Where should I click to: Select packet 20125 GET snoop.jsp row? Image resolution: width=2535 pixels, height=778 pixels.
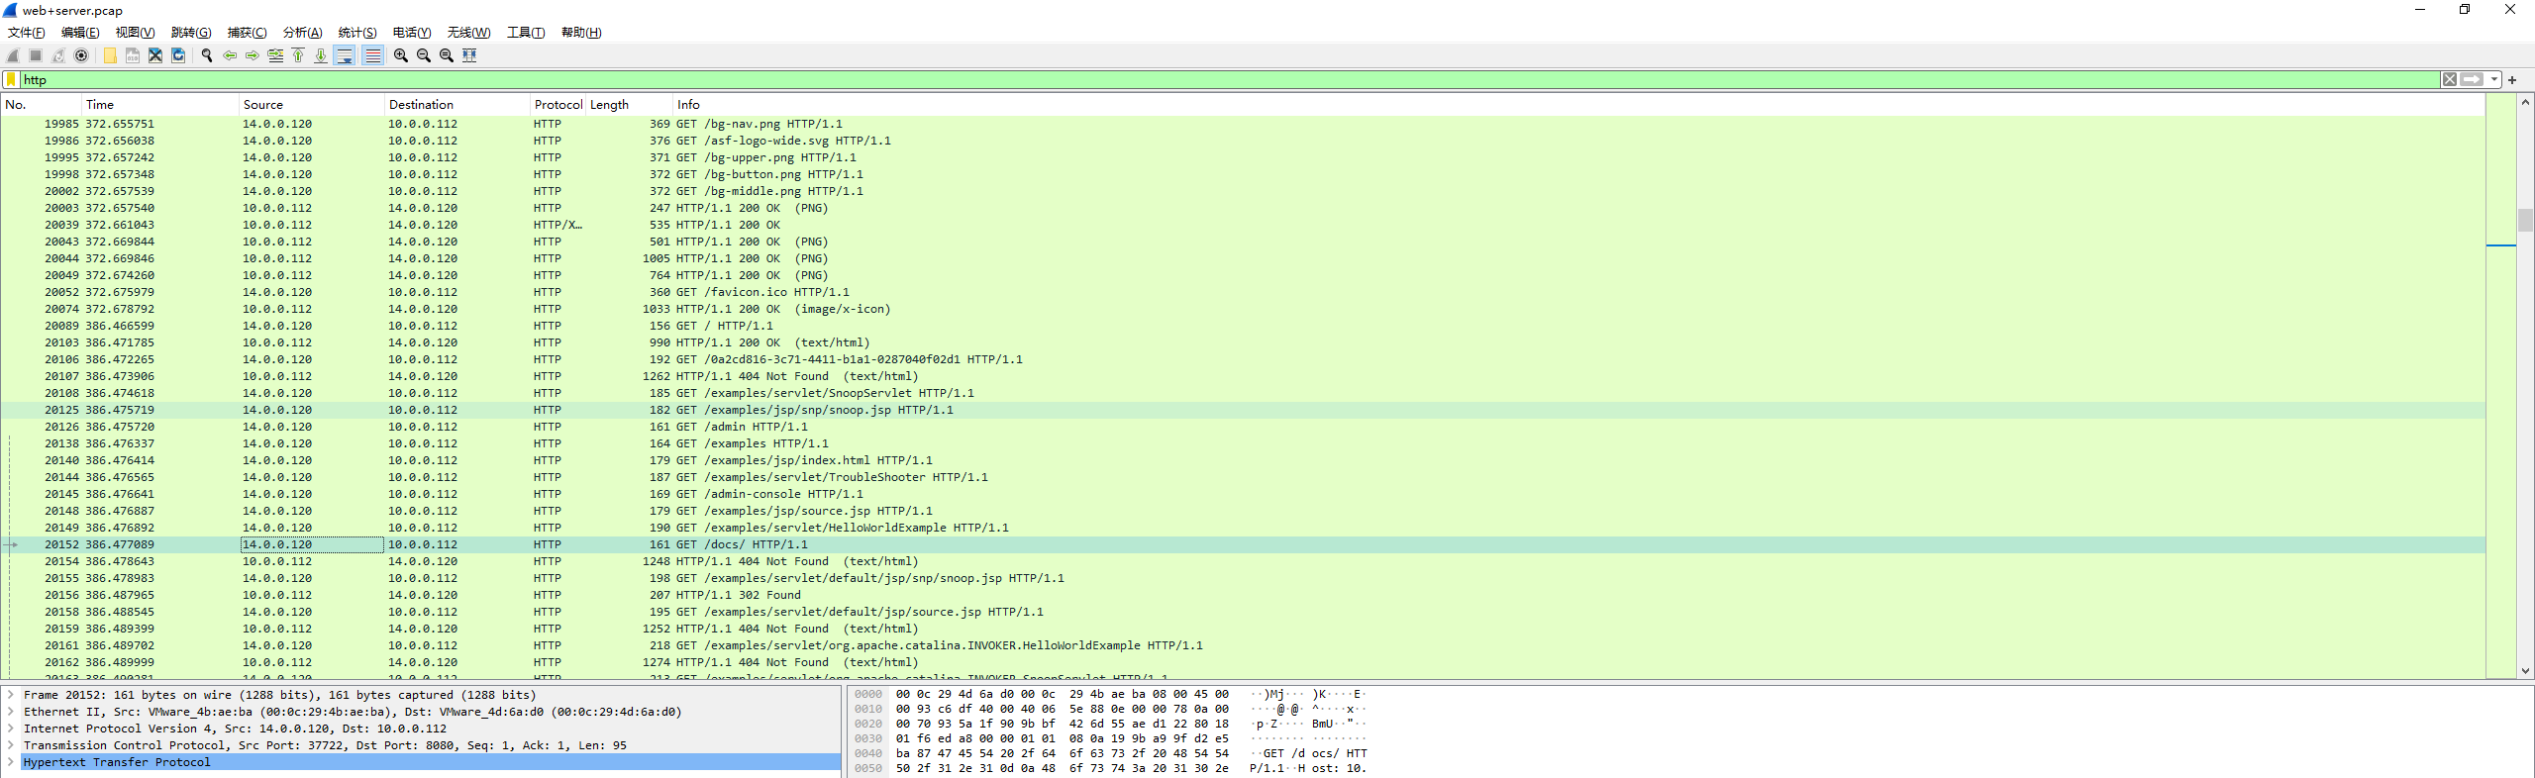coord(1243,410)
